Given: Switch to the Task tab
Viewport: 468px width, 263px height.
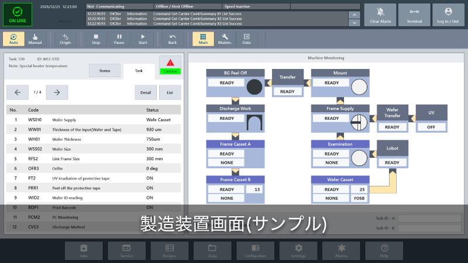Looking at the screenshot, I should coord(139,71).
